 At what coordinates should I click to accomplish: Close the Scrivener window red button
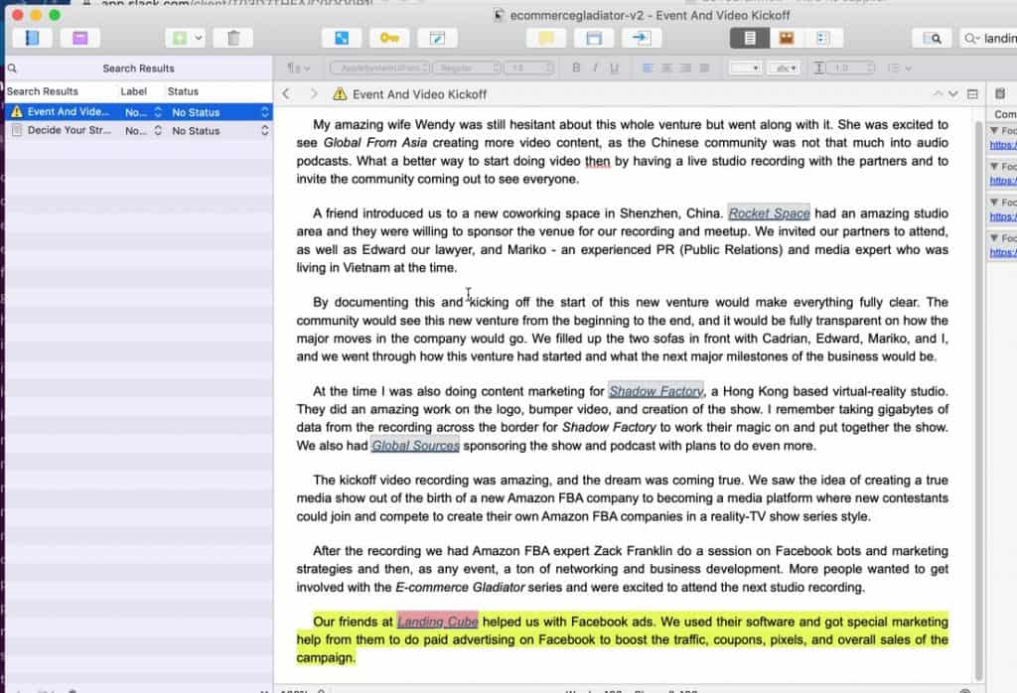(x=18, y=15)
